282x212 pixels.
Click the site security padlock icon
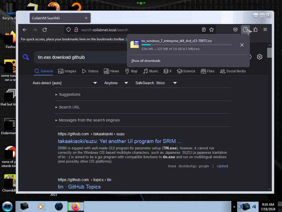coord(76,30)
